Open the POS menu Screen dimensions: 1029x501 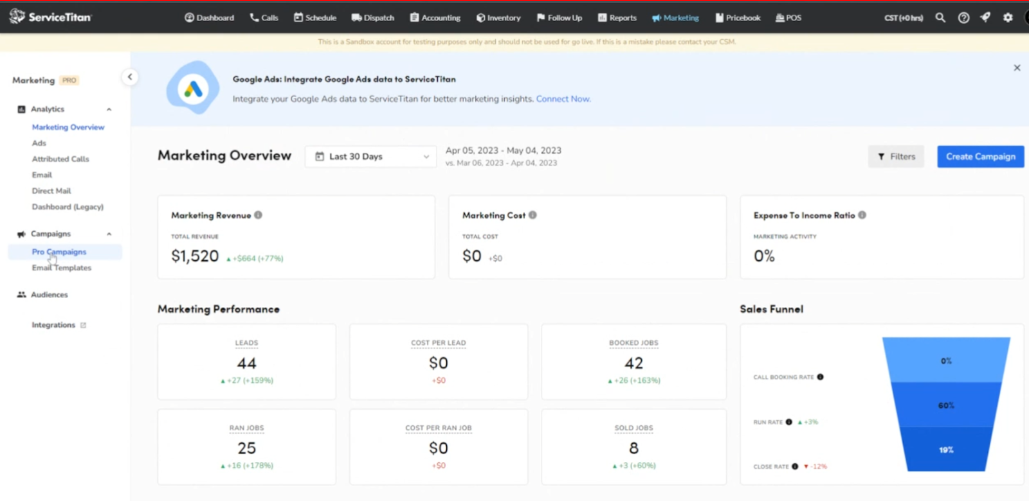[788, 17]
